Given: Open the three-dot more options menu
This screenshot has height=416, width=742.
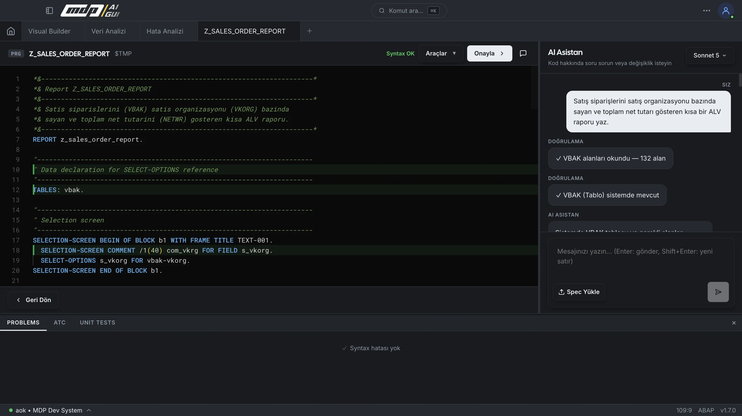Looking at the screenshot, I should [x=706, y=11].
